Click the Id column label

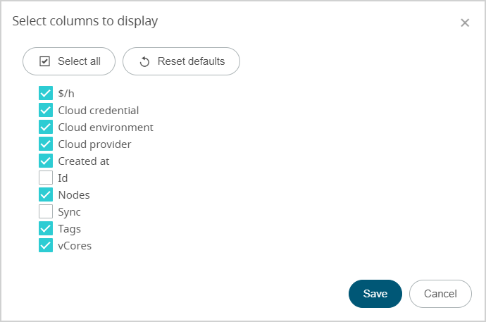(x=63, y=178)
